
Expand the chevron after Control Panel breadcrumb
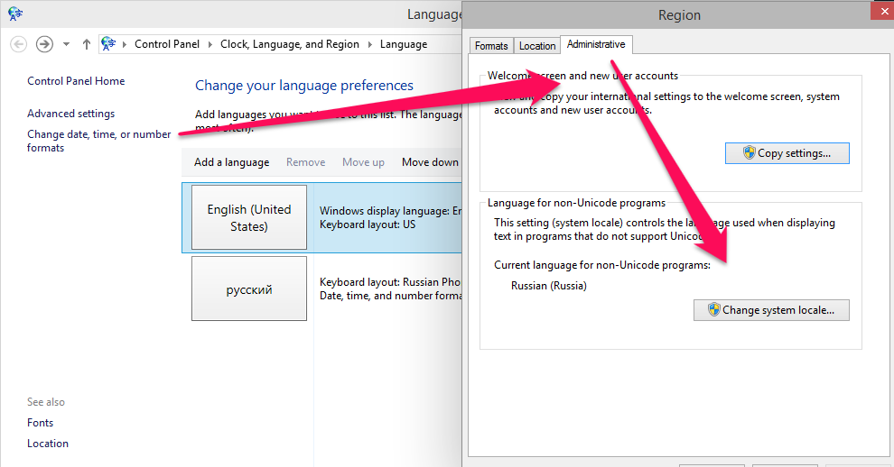210,44
